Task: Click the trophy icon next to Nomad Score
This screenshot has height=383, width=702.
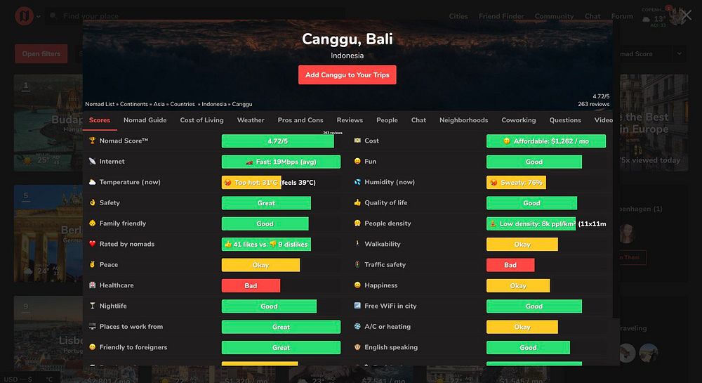Action: click(x=92, y=141)
